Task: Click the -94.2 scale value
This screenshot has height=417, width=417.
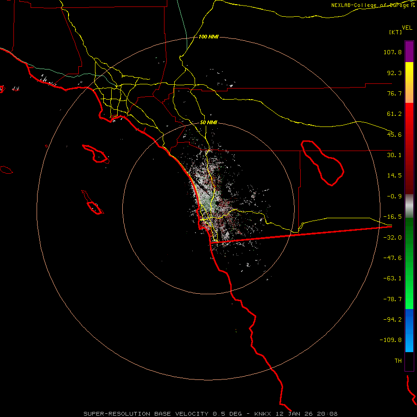Action: (x=392, y=319)
